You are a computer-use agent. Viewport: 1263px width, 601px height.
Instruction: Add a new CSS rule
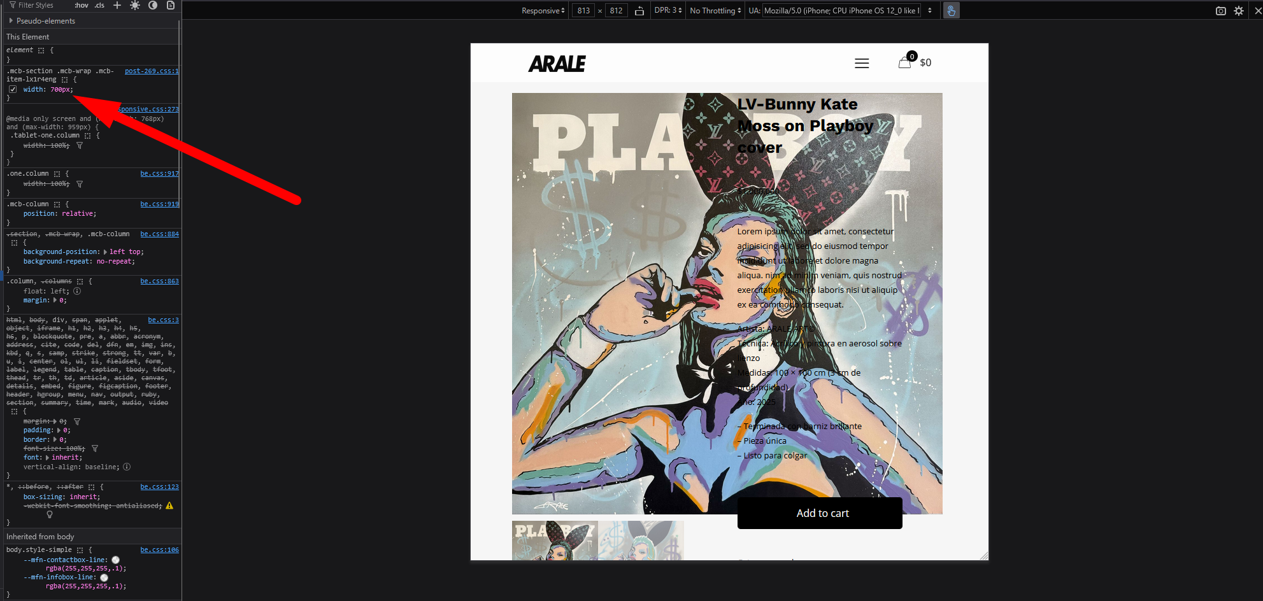(117, 5)
